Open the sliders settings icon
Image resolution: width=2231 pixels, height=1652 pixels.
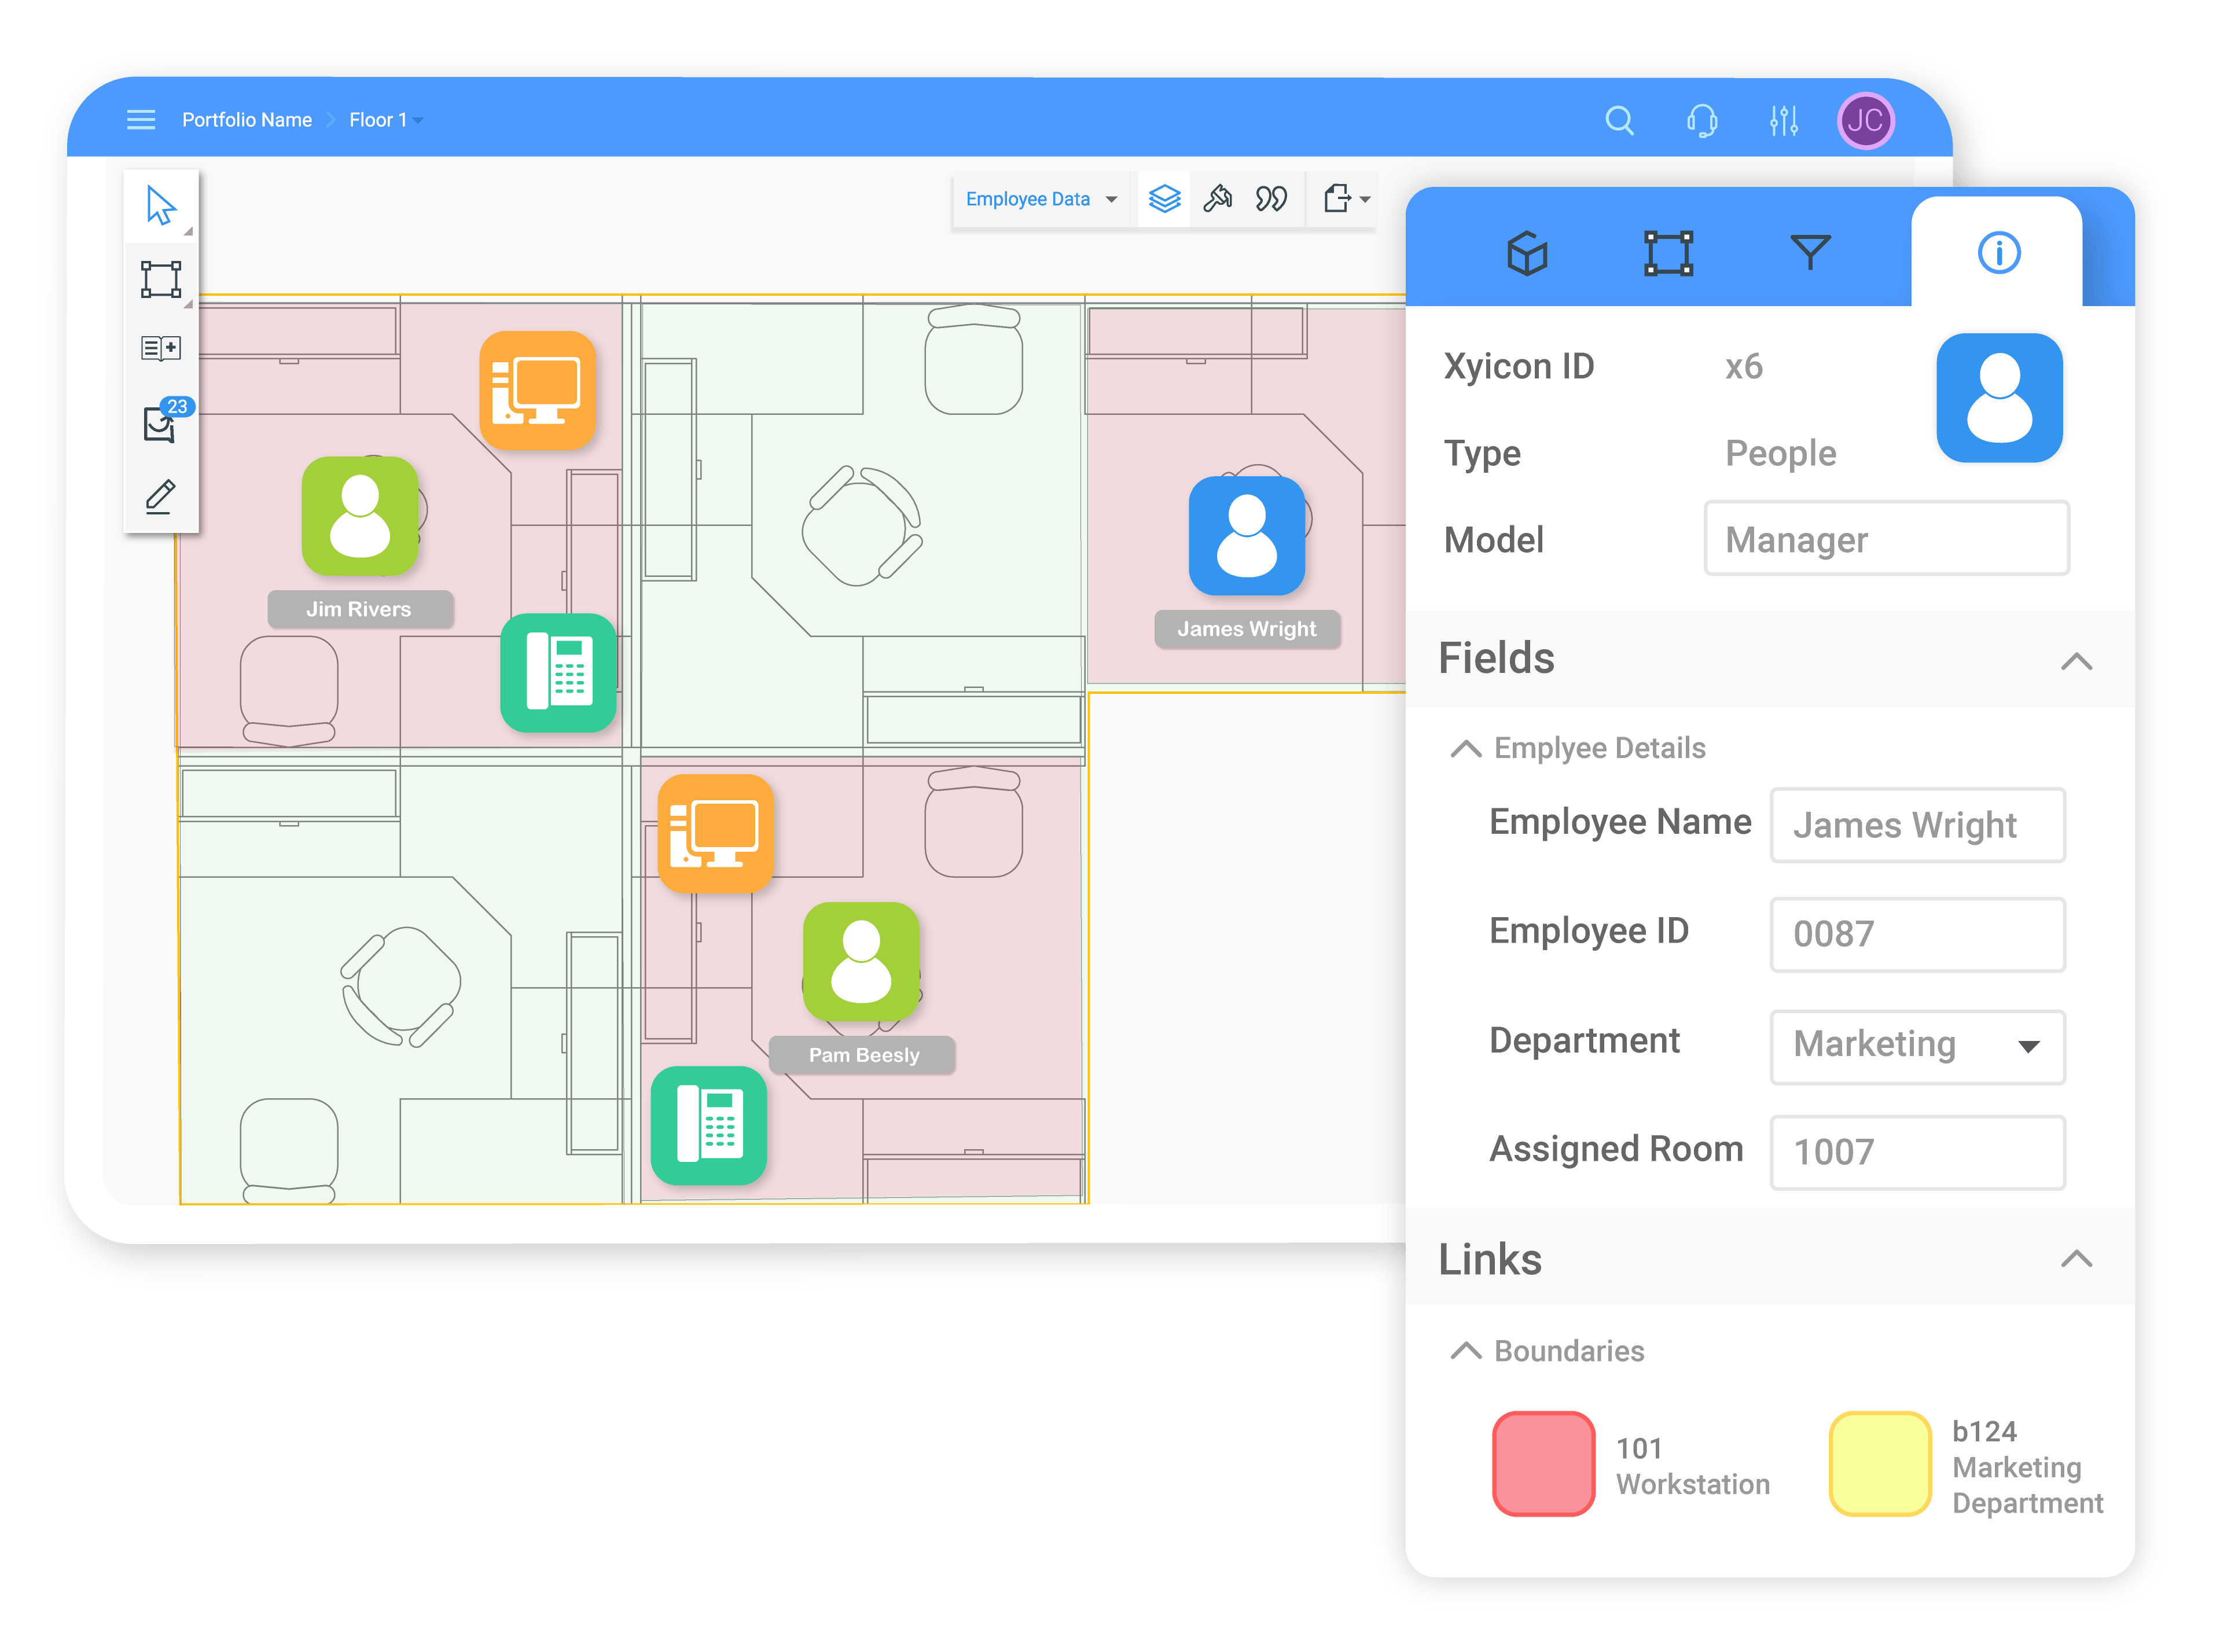click(1783, 121)
